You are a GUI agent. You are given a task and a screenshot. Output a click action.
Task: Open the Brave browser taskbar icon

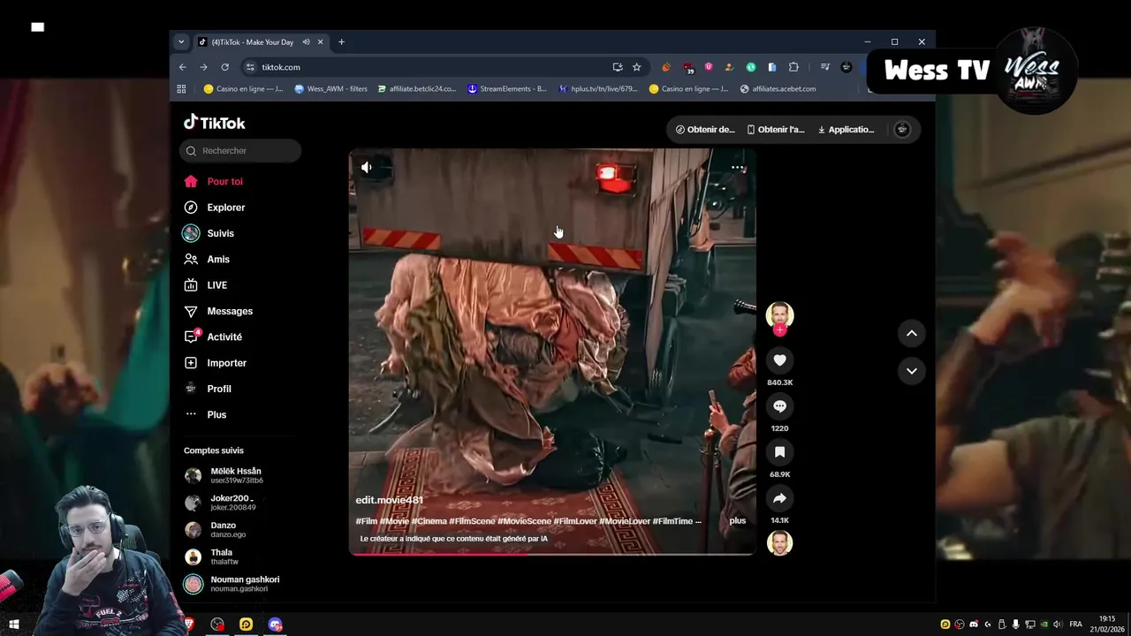click(x=188, y=625)
